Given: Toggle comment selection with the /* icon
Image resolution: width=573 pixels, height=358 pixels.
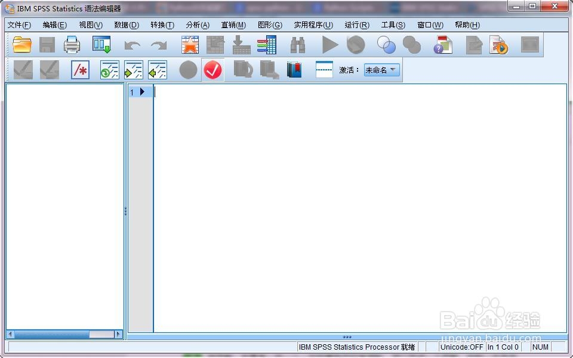Looking at the screenshot, I should pos(80,70).
